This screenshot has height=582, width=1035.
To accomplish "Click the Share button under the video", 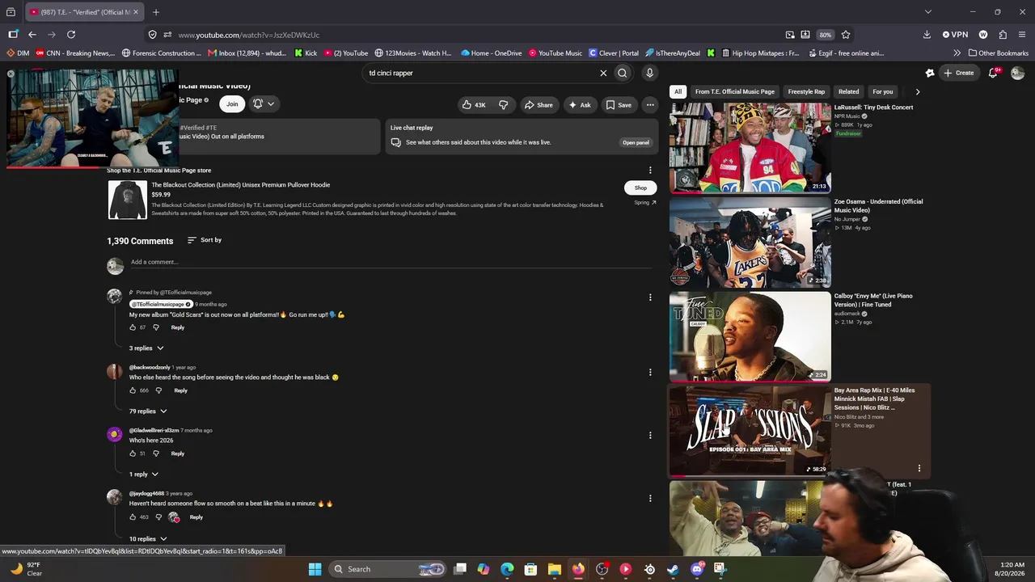I will tap(539, 104).
